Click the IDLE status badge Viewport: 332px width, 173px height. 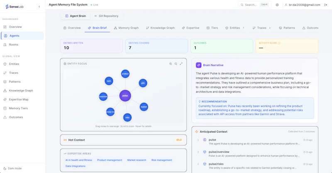point(179,140)
